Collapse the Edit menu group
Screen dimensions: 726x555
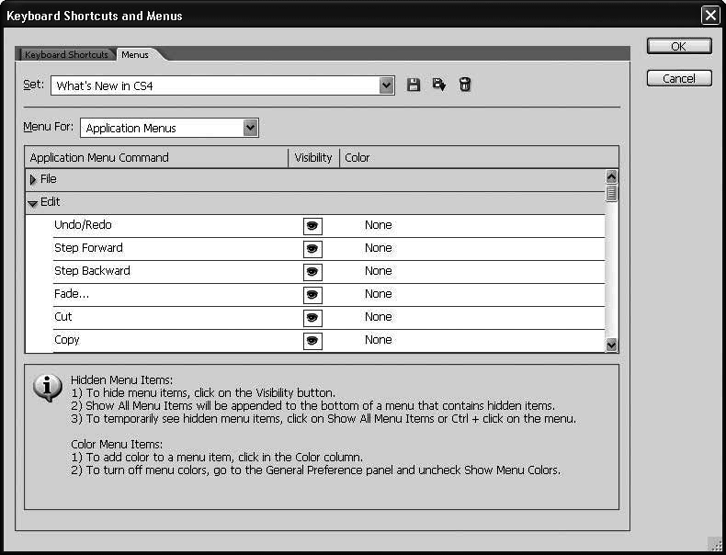click(32, 203)
